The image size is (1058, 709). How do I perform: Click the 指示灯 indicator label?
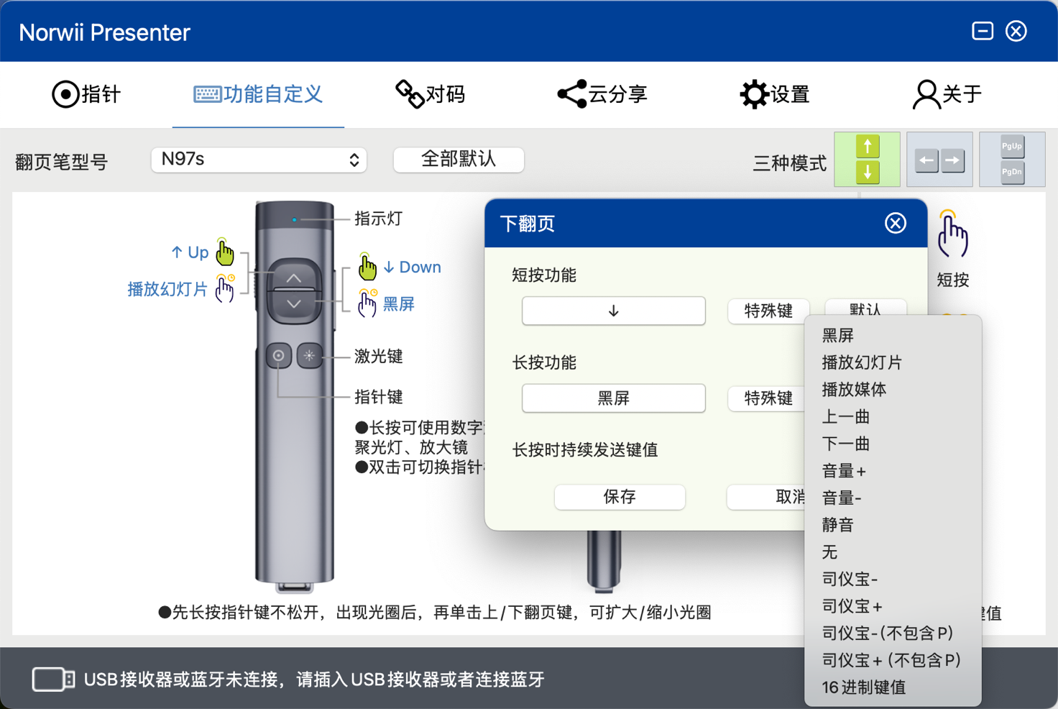378,219
